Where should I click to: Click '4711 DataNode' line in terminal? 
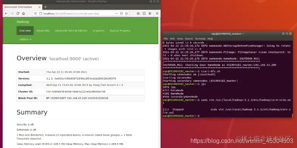(173, 90)
